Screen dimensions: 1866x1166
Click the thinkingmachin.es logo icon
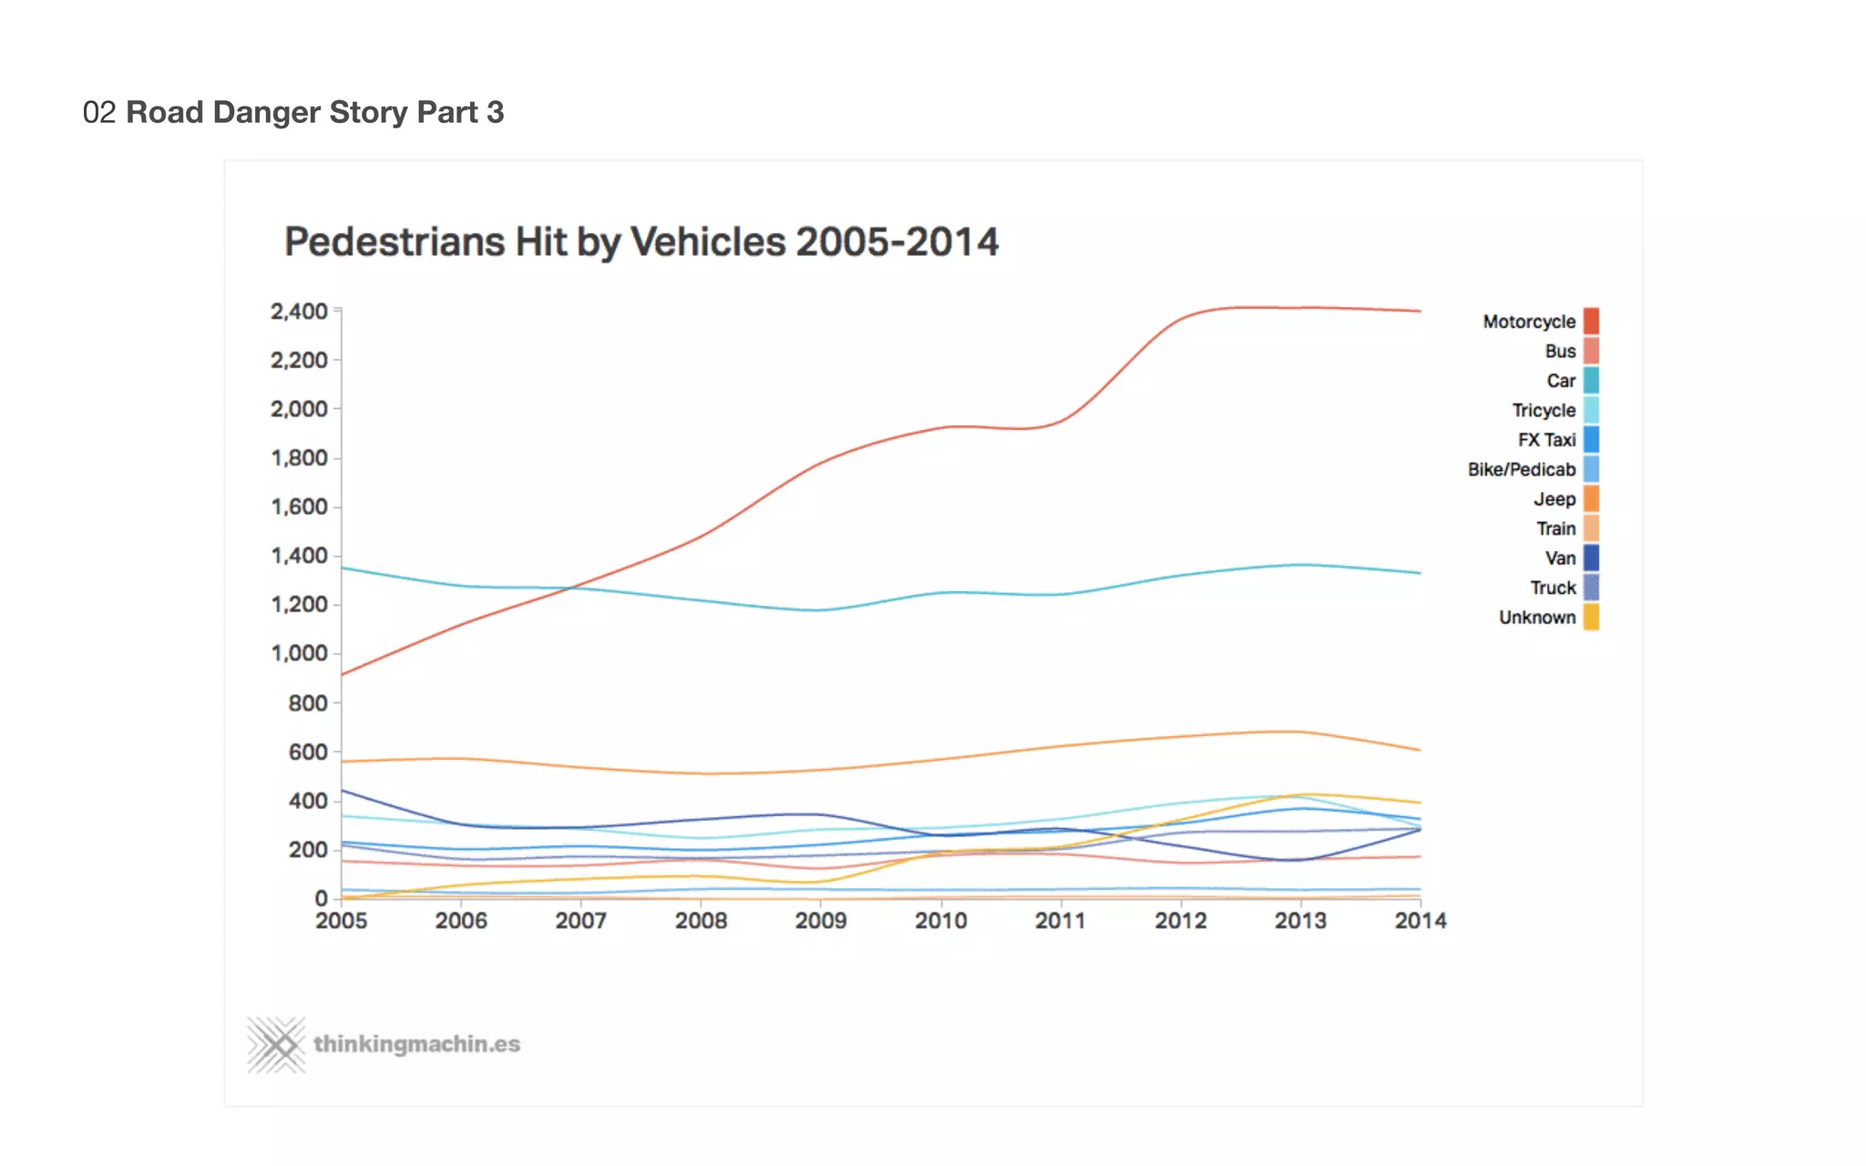coord(276,1045)
